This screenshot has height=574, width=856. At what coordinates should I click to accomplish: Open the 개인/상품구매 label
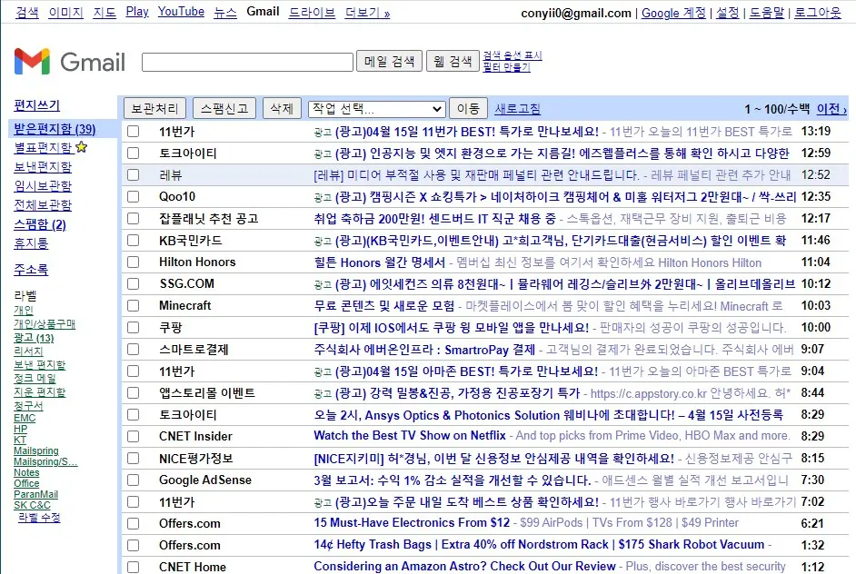pyautogui.click(x=45, y=324)
